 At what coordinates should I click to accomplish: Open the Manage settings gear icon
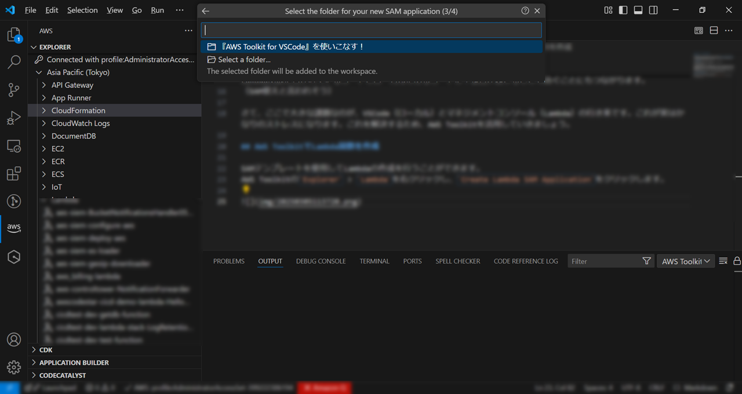[x=13, y=367]
